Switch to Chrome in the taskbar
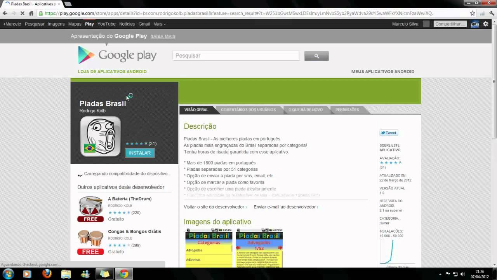Viewport: 497px width, 280px height. (124, 274)
